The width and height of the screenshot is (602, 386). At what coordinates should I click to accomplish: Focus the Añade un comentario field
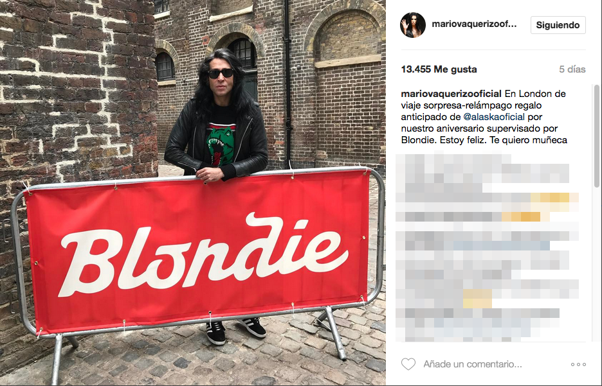coord(473,364)
